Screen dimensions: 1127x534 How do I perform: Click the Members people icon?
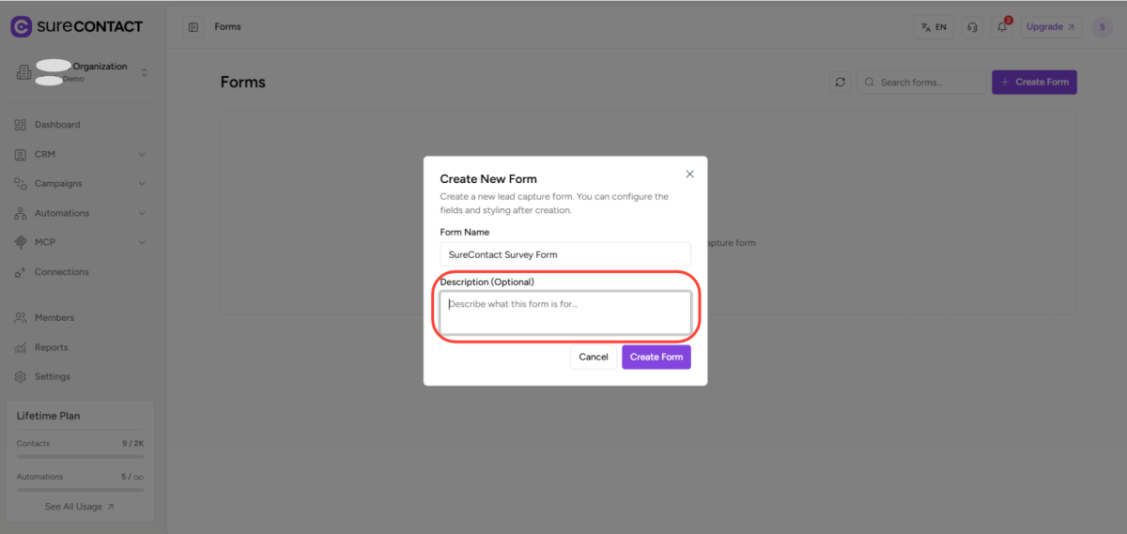click(21, 318)
